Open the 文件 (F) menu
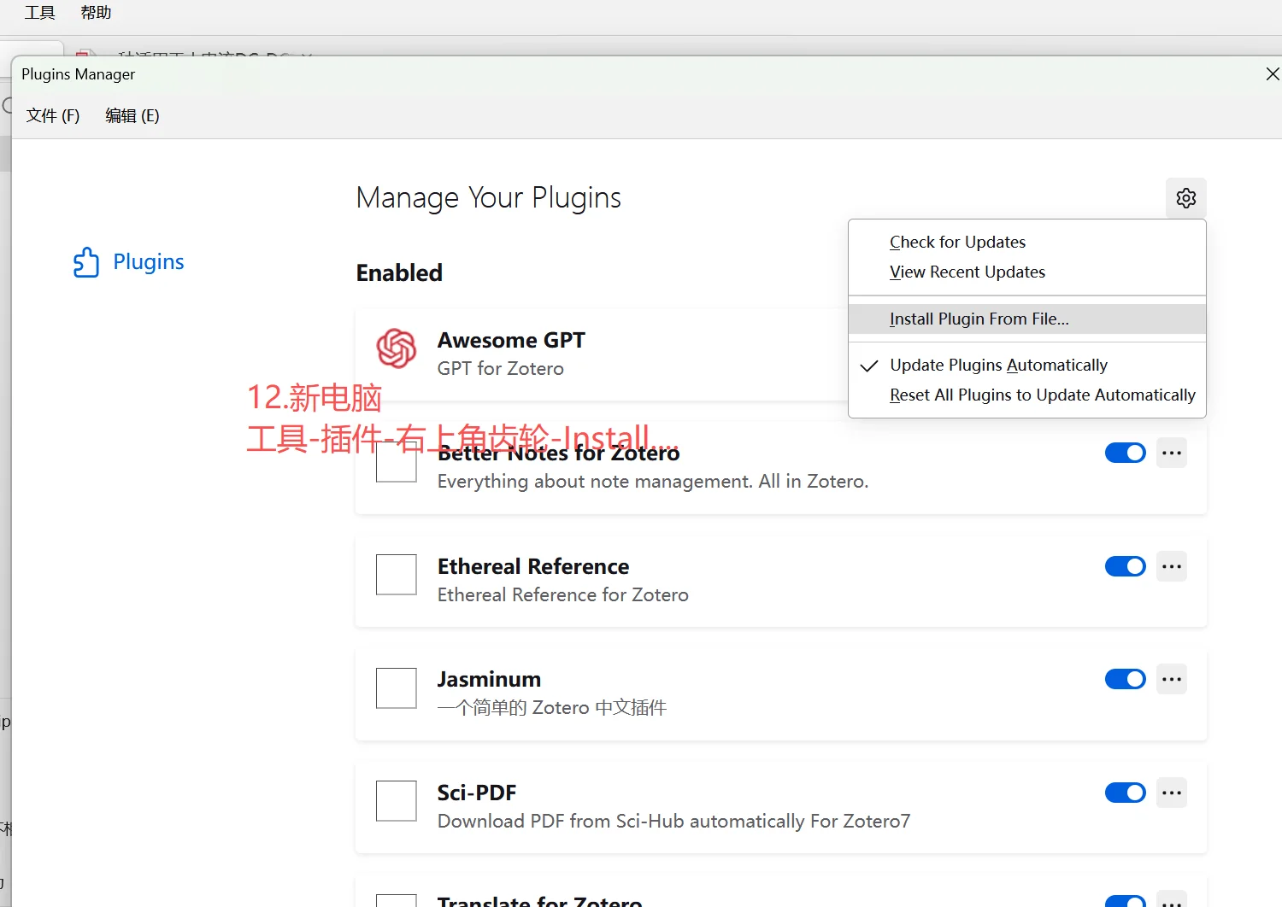 tap(52, 115)
